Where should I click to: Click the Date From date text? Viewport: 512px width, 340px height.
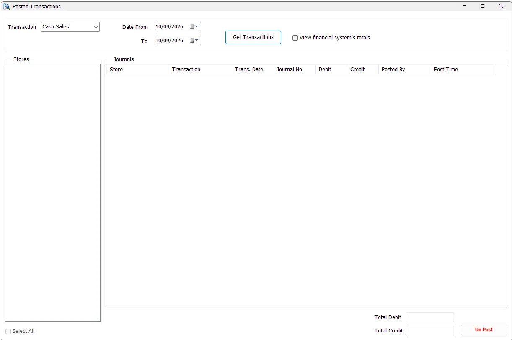(x=169, y=27)
